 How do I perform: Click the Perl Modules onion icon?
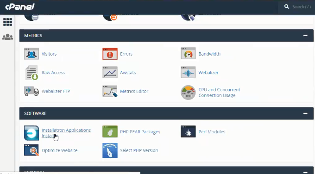[x=188, y=131]
